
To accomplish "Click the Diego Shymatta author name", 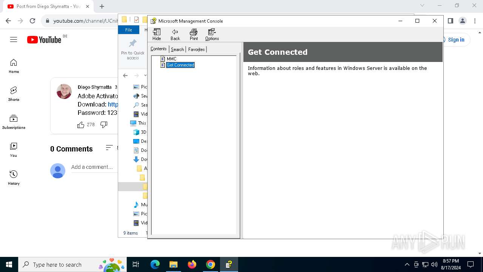I will click(x=95, y=87).
